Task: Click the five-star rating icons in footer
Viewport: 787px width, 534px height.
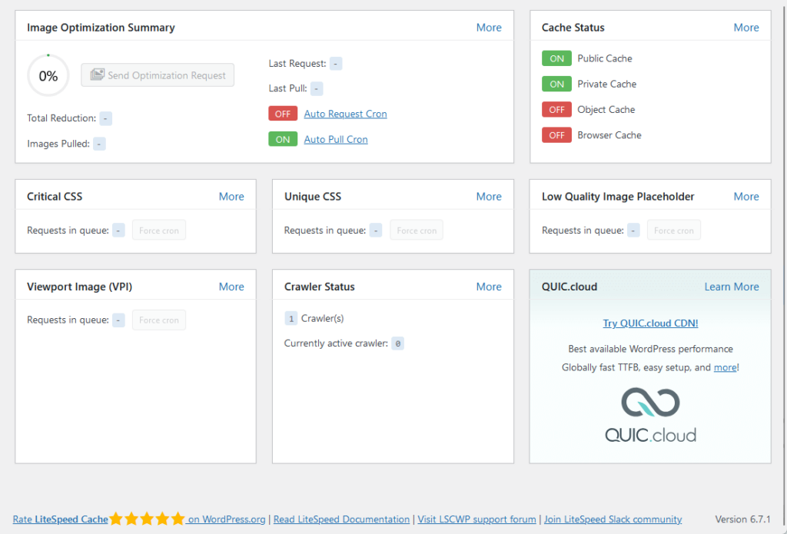Action: (x=147, y=519)
